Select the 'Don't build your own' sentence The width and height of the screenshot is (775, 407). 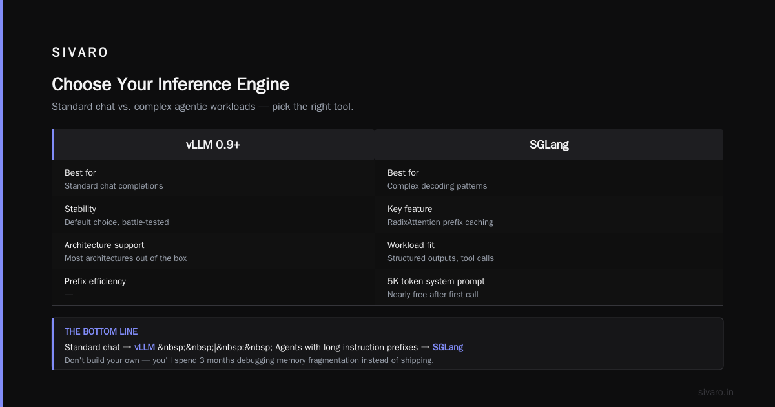tap(249, 360)
